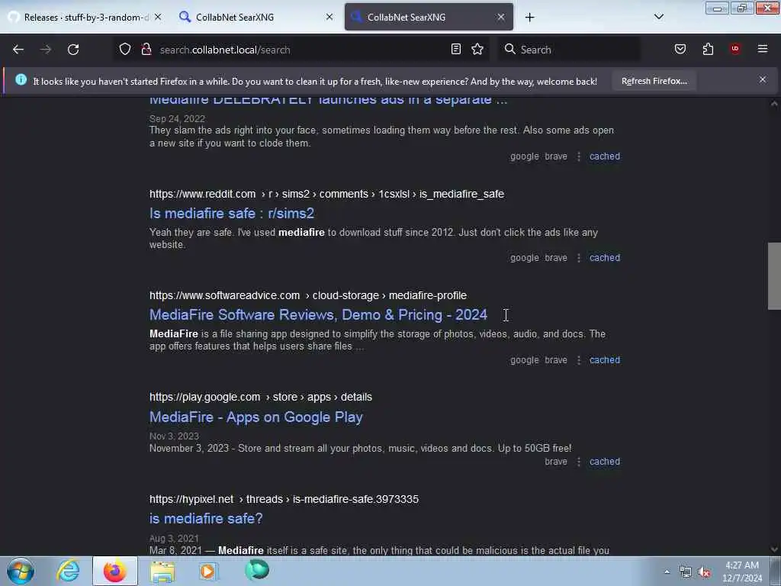Click the play.google.com URL breadcrumb
Image resolution: width=781 pixels, height=586 pixels.
click(x=261, y=397)
